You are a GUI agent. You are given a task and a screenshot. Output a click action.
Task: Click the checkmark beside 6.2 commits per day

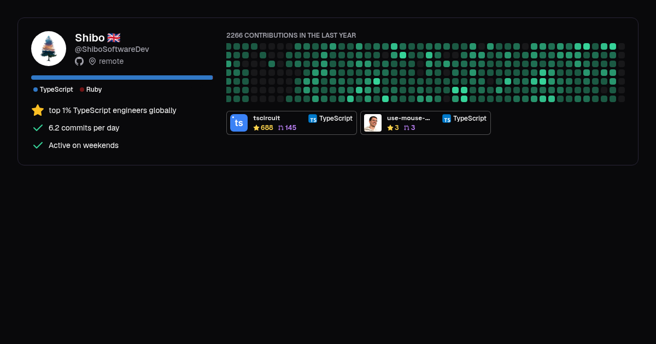[38, 128]
